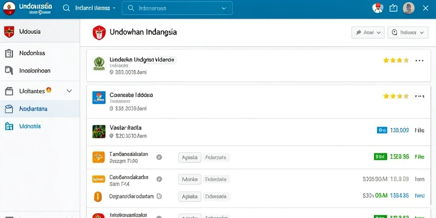Click the Irdonaresn search field
The width and height of the screenshot is (436, 218).
tap(177, 8)
